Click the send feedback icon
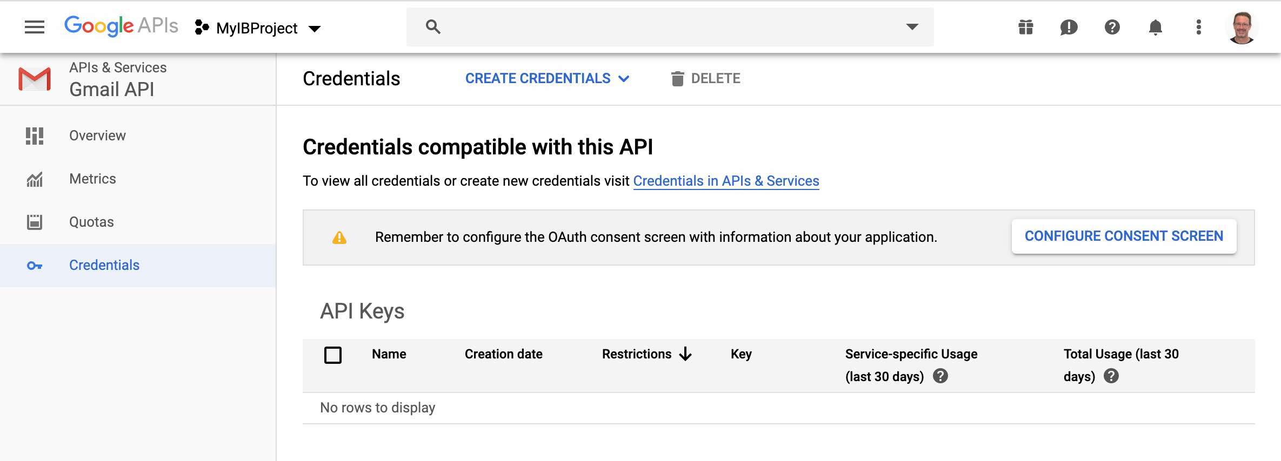 tap(1069, 27)
